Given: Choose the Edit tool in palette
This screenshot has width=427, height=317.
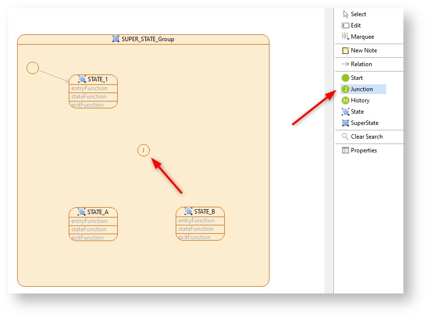Looking at the screenshot, I should pos(355,25).
